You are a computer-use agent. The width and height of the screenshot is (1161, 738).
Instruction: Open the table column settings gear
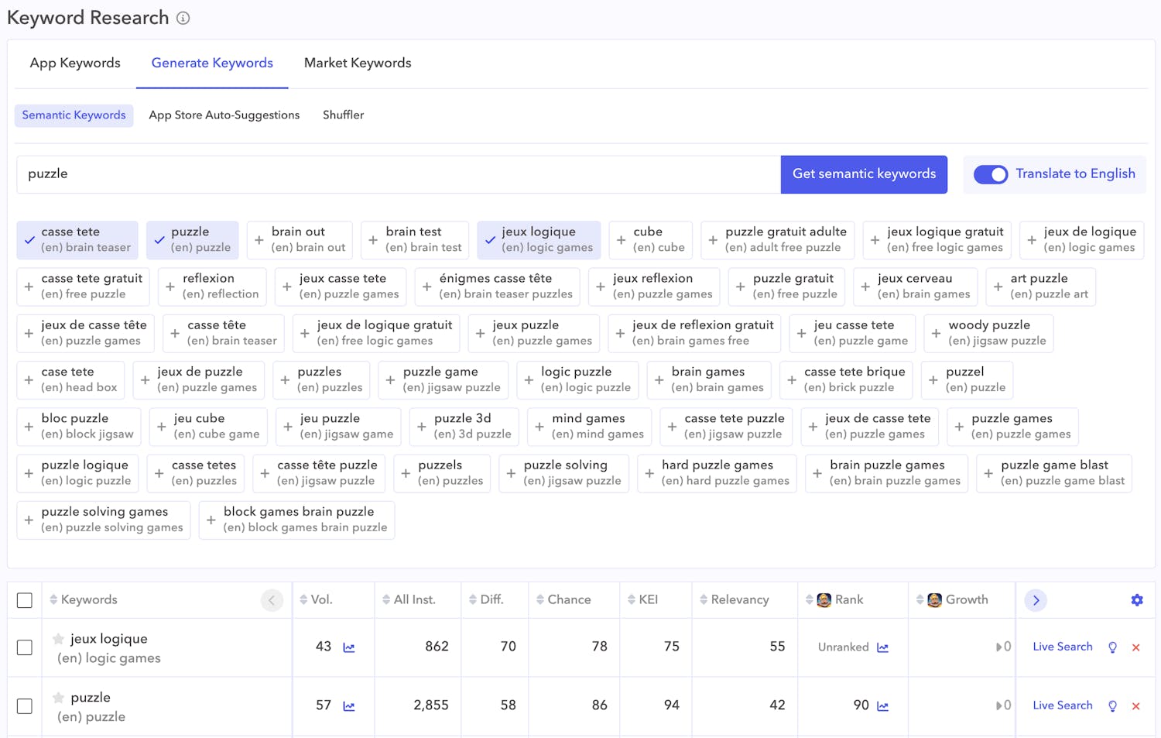[x=1136, y=599]
